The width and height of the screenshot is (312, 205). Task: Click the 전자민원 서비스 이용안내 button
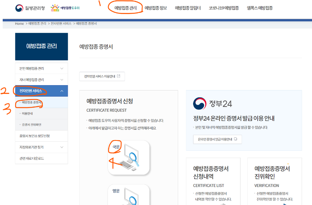102,76
